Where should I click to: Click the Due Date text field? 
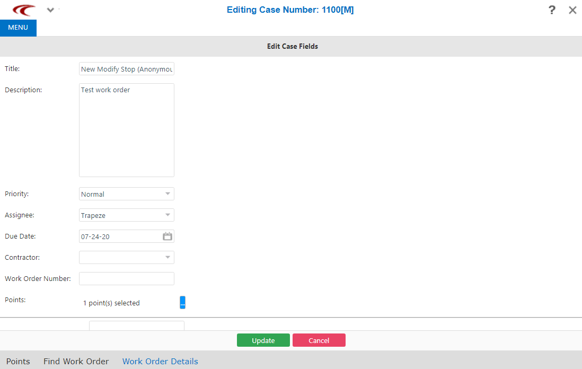coord(119,236)
